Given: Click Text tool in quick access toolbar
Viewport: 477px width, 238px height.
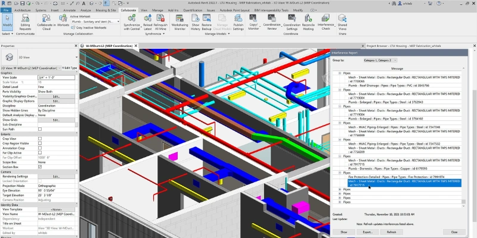Looking at the screenshot, I should pos(84,4).
